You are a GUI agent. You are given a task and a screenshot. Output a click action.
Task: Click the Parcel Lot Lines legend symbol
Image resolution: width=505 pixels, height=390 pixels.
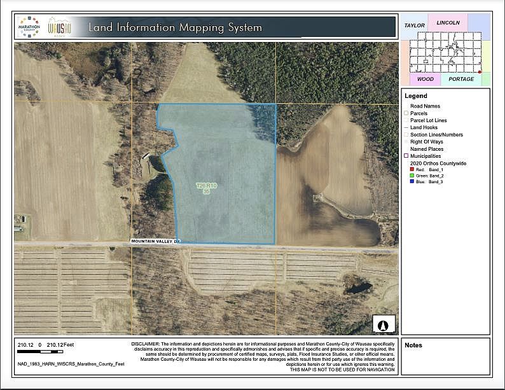pyautogui.click(x=406, y=120)
